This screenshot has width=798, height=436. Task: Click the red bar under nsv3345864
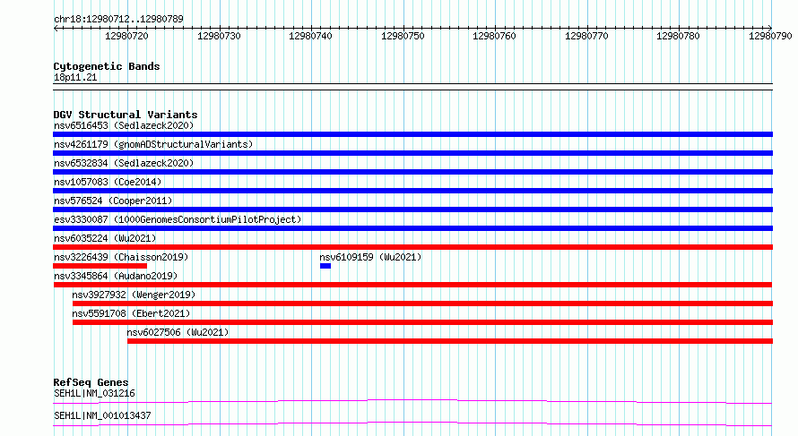click(x=412, y=285)
